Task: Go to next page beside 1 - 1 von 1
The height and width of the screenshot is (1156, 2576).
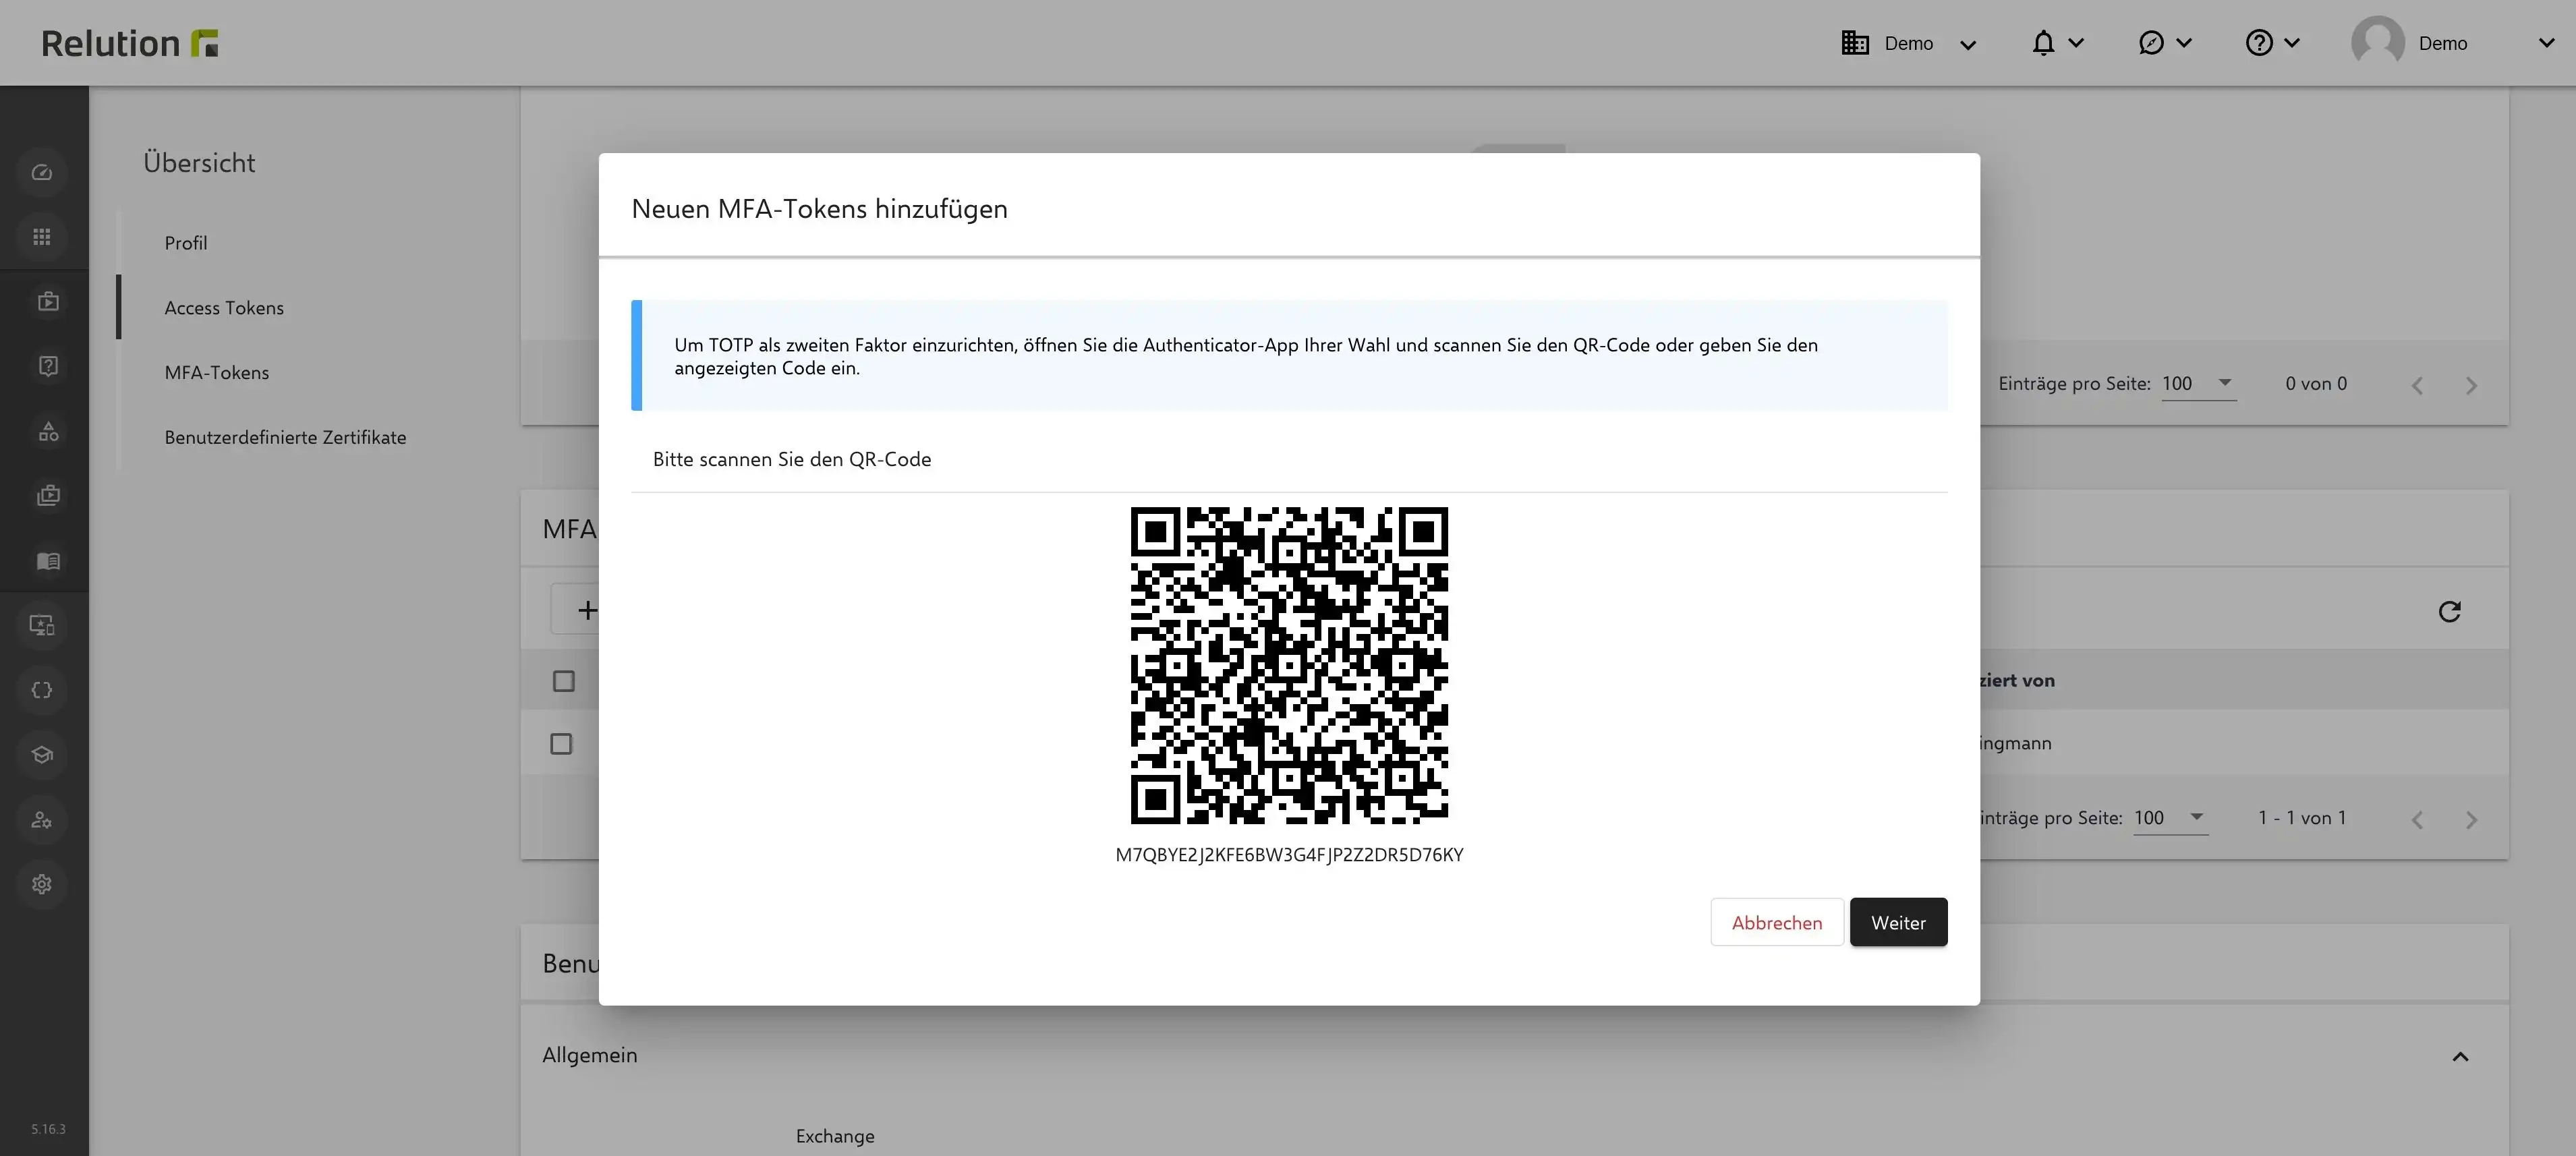Action: [x=2471, y=820]
